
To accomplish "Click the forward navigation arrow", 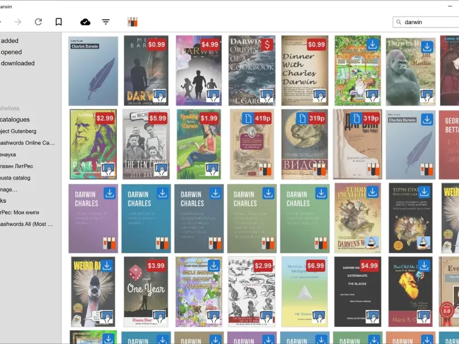I will point(18,22).
